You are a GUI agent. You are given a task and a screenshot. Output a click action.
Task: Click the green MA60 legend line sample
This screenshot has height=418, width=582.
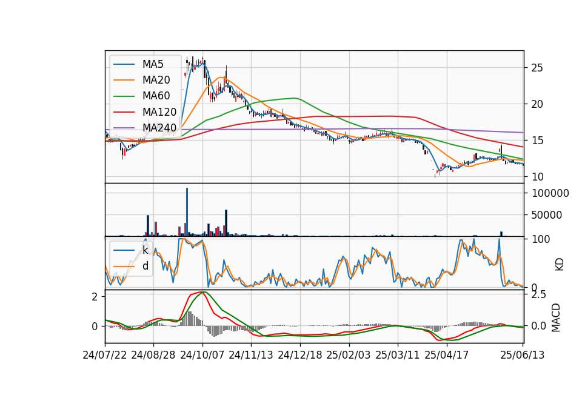click(124, 96)
